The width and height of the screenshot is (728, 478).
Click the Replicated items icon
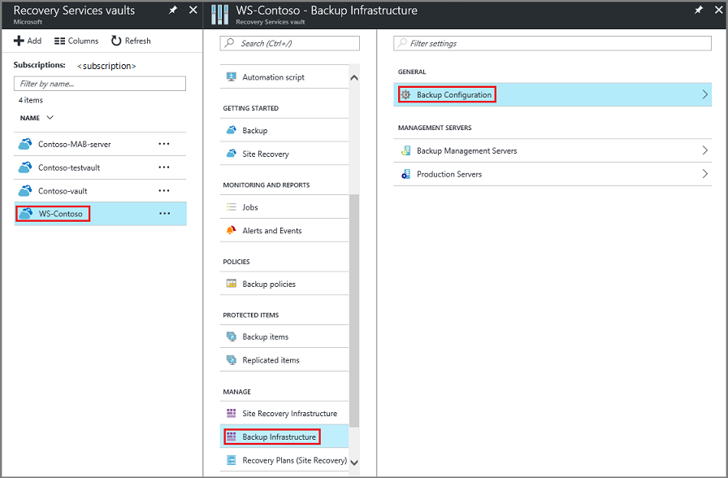(230, 359)
